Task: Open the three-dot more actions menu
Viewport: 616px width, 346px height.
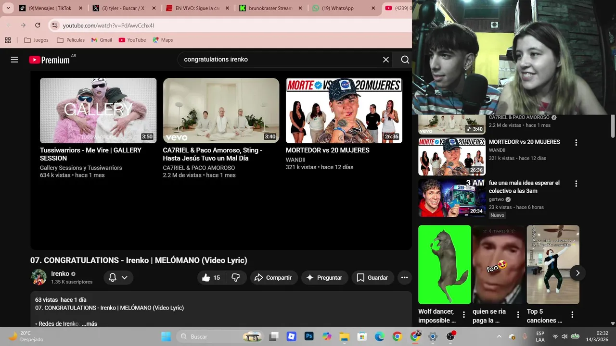Action: pyautogui.click(x=404, y=277)
